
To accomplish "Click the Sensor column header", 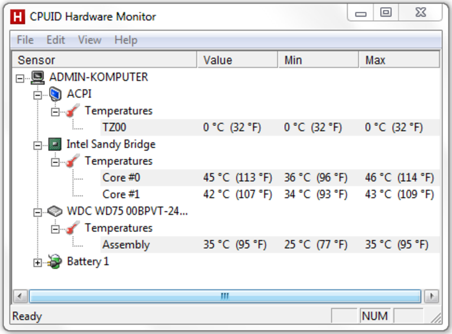I will (105, 60).
